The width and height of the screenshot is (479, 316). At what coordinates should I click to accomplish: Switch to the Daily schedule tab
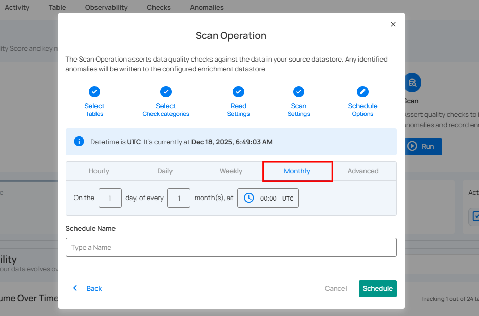tap(165, 171)
